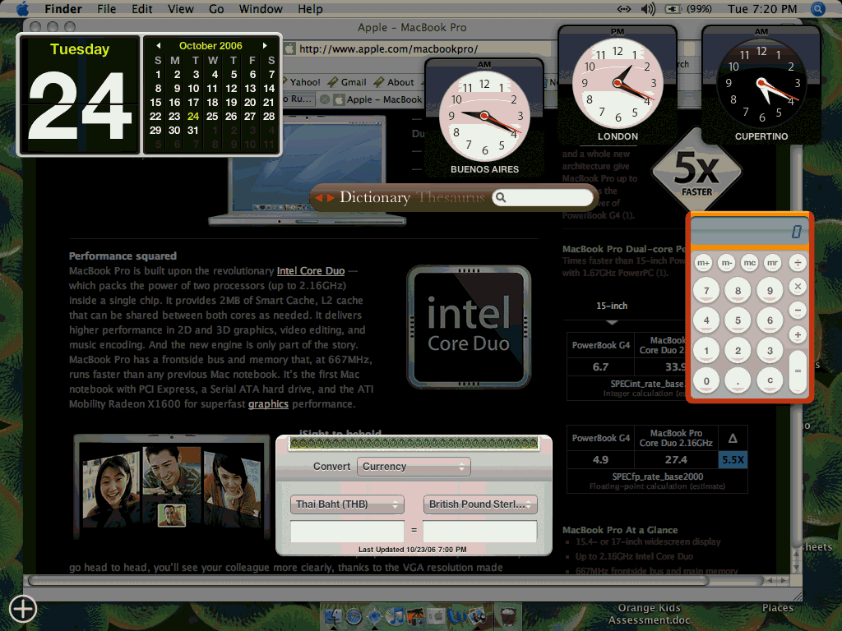Click the divide key on the calculator
Screen dimensions: 842x631
point(798,262)
